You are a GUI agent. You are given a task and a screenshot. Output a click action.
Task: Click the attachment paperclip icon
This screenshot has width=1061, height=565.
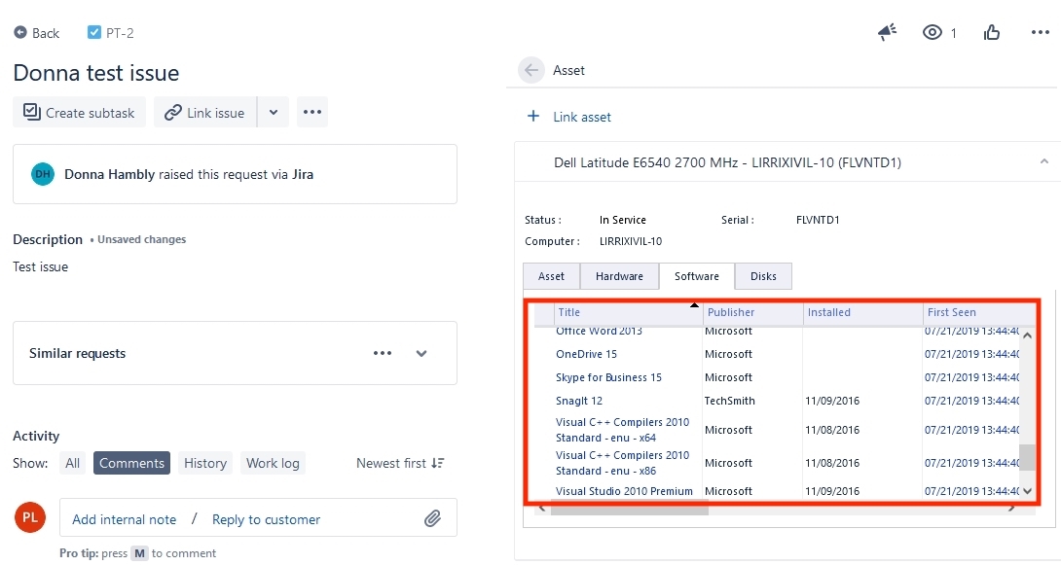436,518
